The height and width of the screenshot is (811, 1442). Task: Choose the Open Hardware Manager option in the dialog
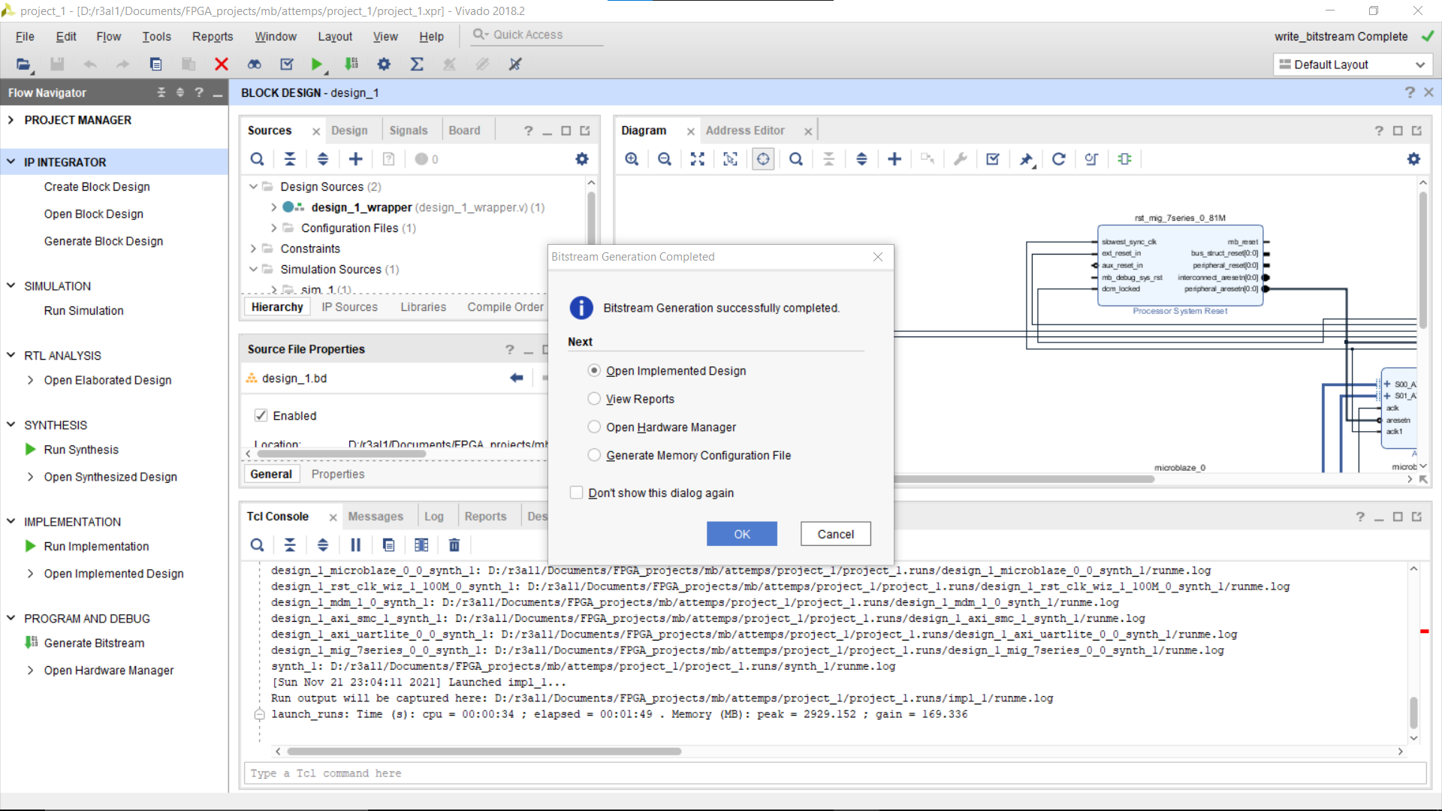(594, 427)
